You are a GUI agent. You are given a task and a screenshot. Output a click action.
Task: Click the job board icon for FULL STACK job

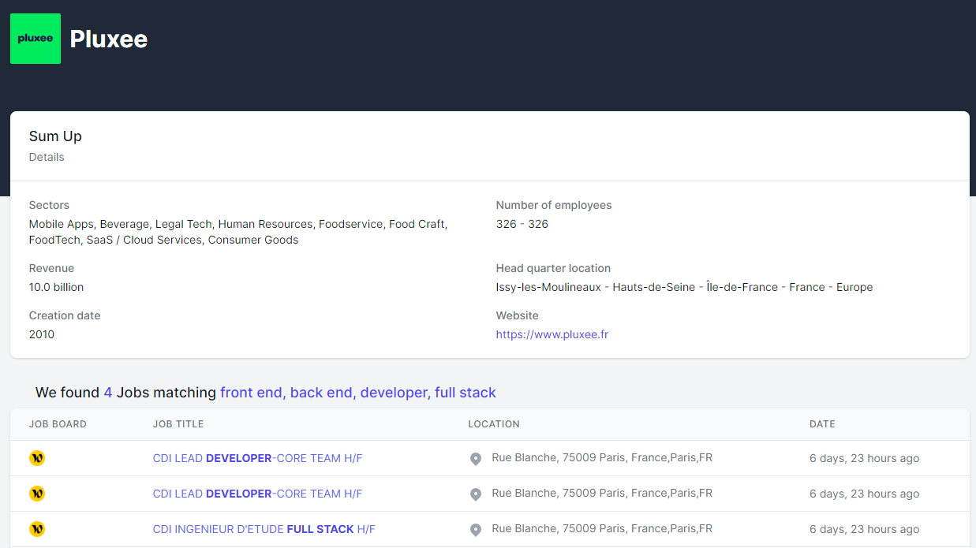coord(37,529)
